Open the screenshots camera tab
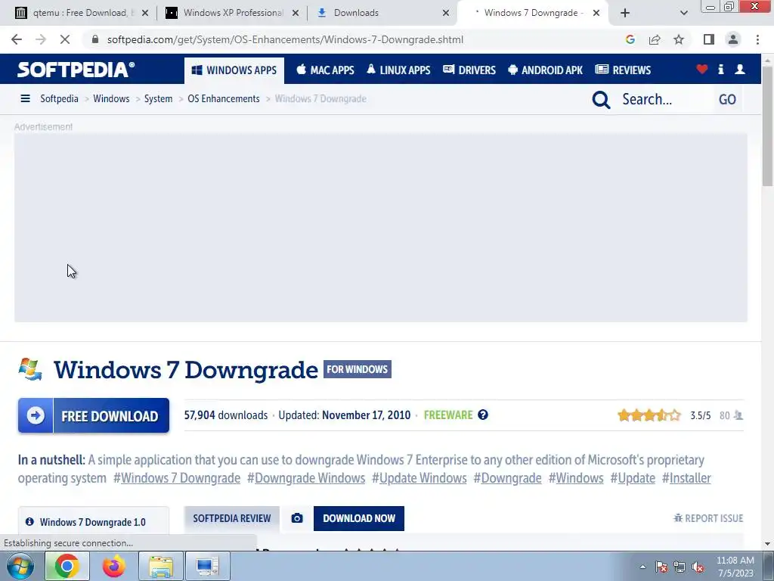 296,518
